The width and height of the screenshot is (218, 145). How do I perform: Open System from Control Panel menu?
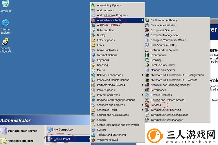tap(118, 130)
